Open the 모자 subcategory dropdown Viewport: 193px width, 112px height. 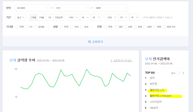pyautogui.click(x=72, y=8)
